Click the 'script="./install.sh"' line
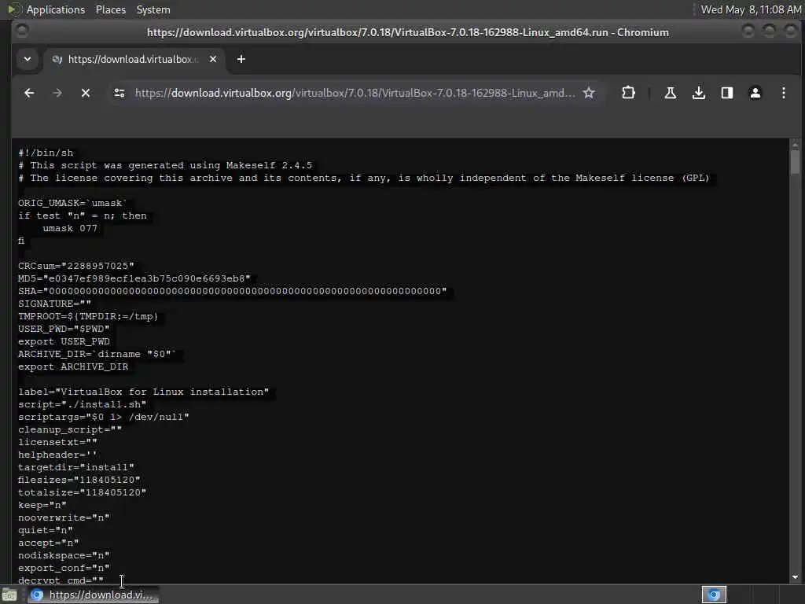Image resolution: width=805 pixels, height=604 pixels. pyautogui.click(x=82, y=404)
